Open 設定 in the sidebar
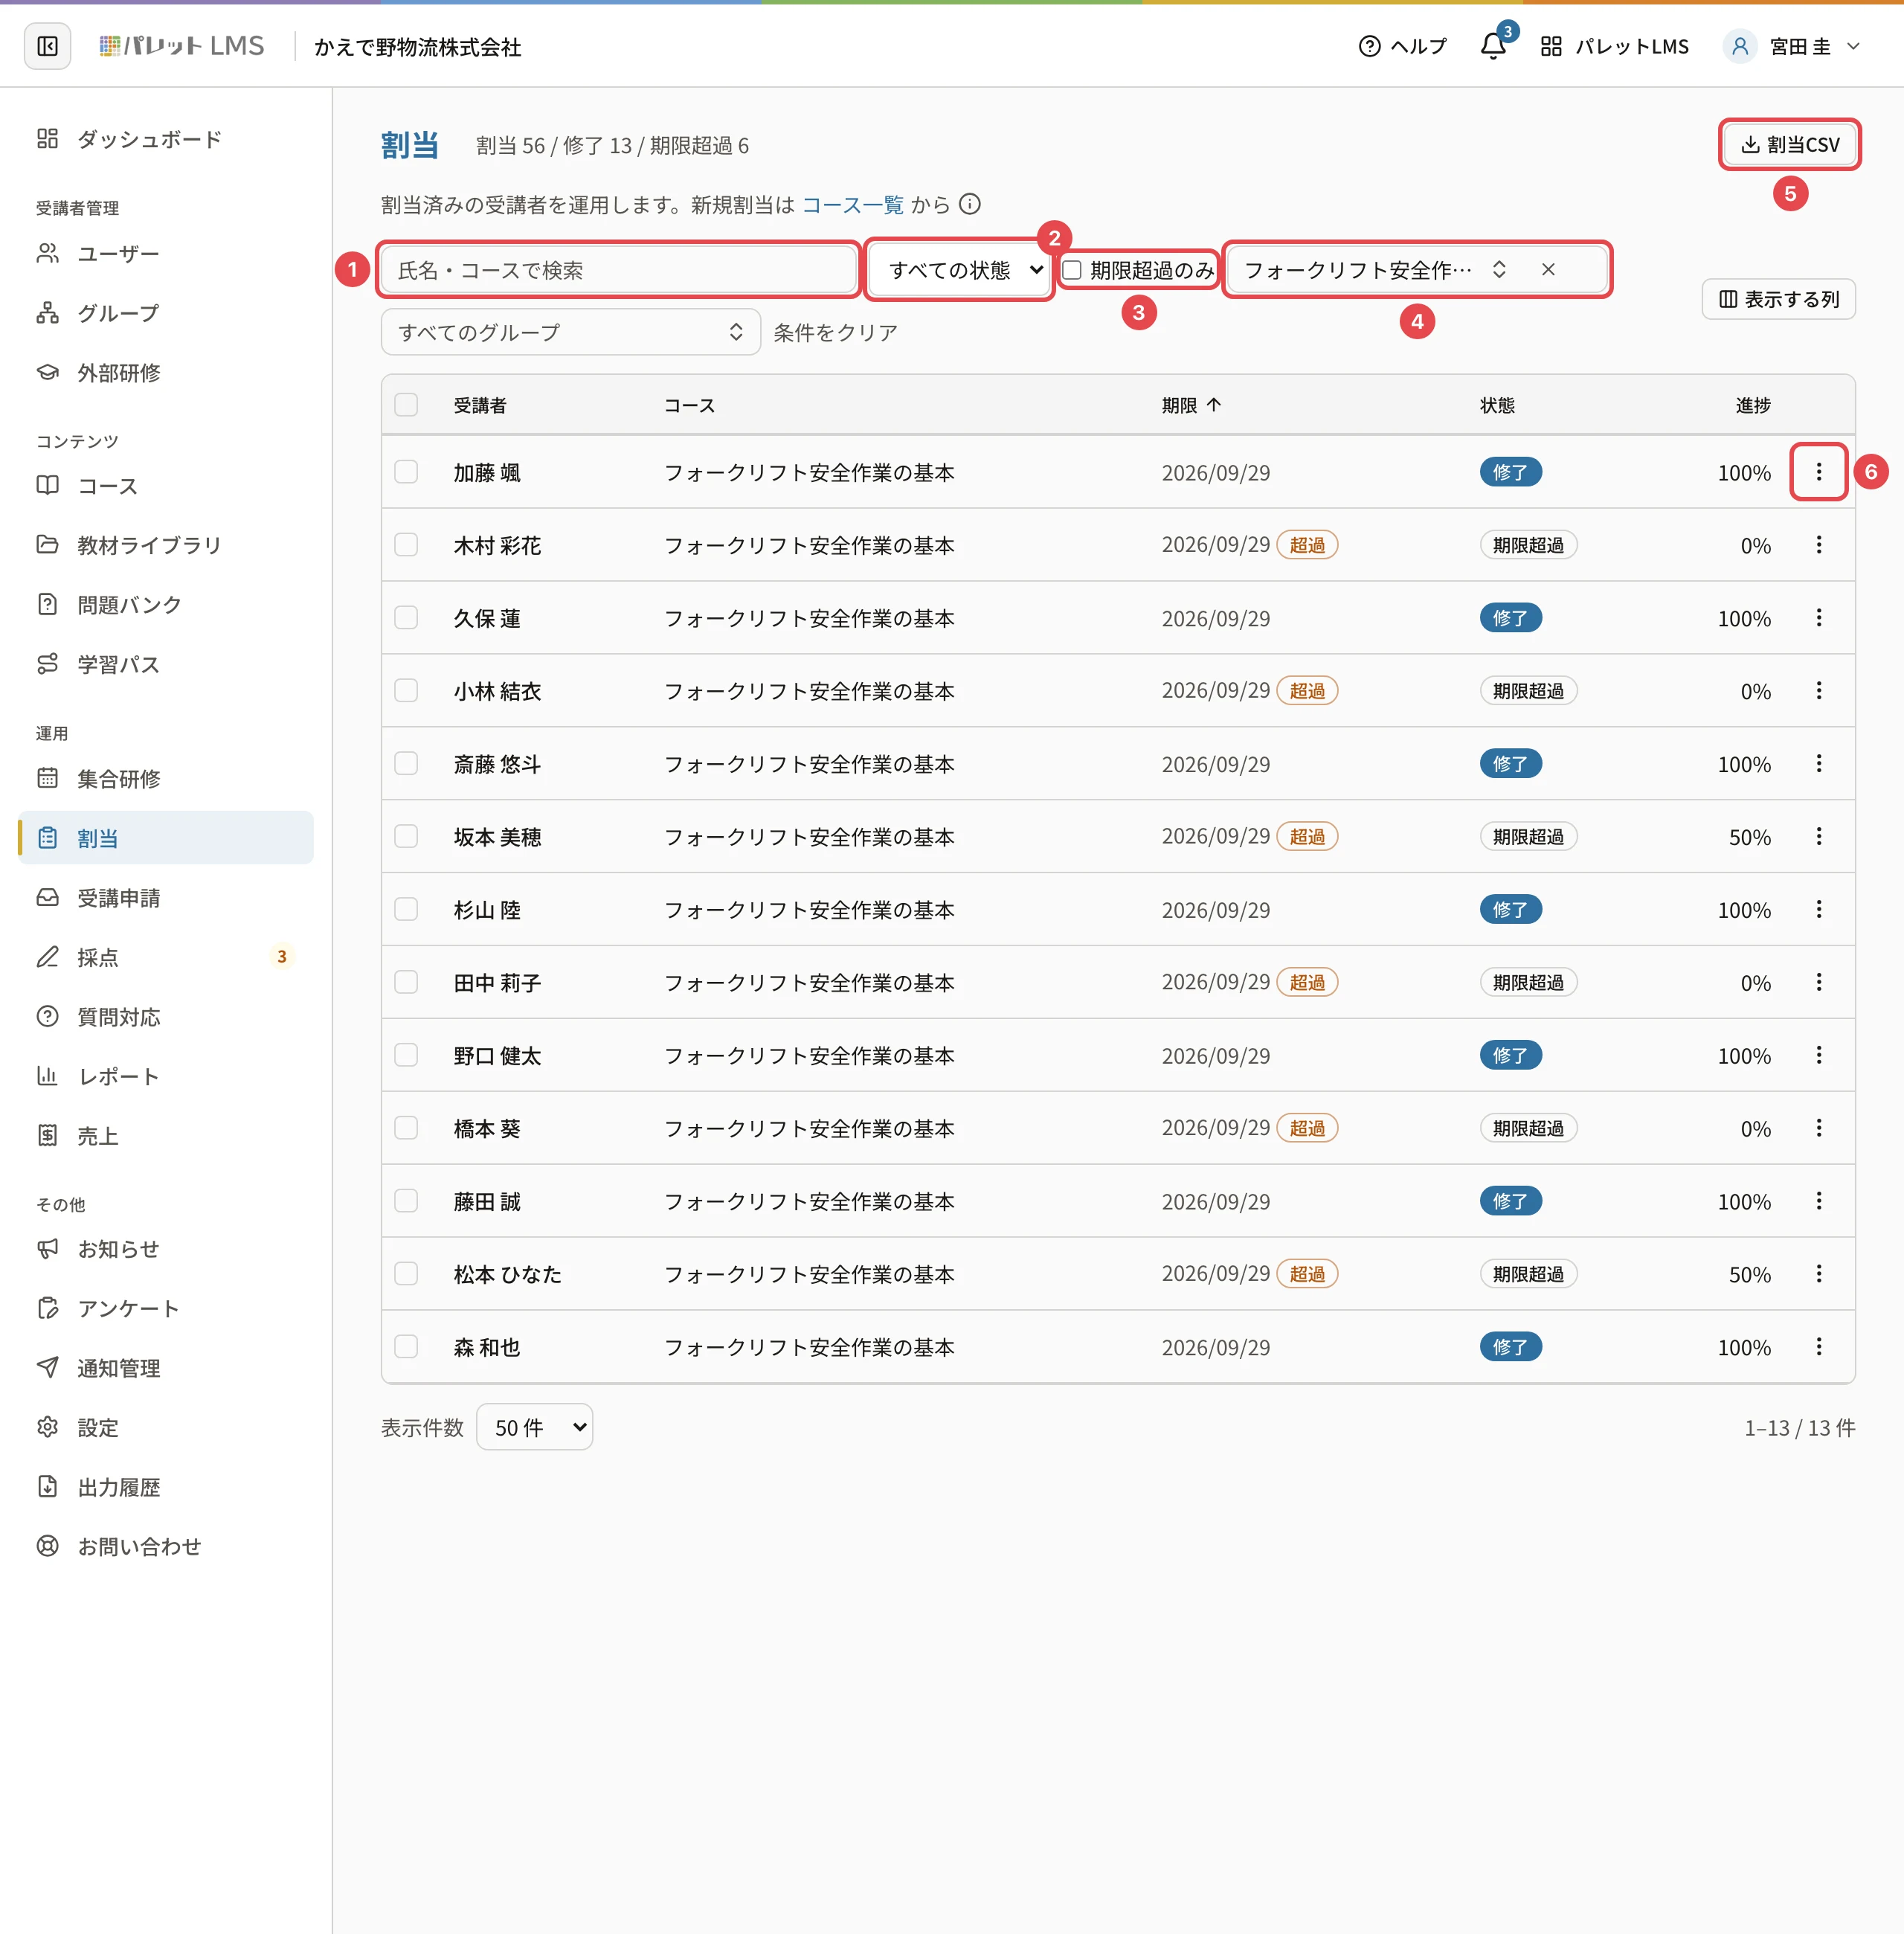The width and height of the screenshot is (1904, 1934). 166,1428
